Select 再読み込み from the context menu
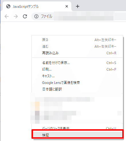This screenshot has width=126, height=141. pos(77,53)
